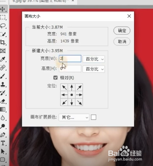
Task: Select the Eyedropper tool
Action: tap(3, 59)
